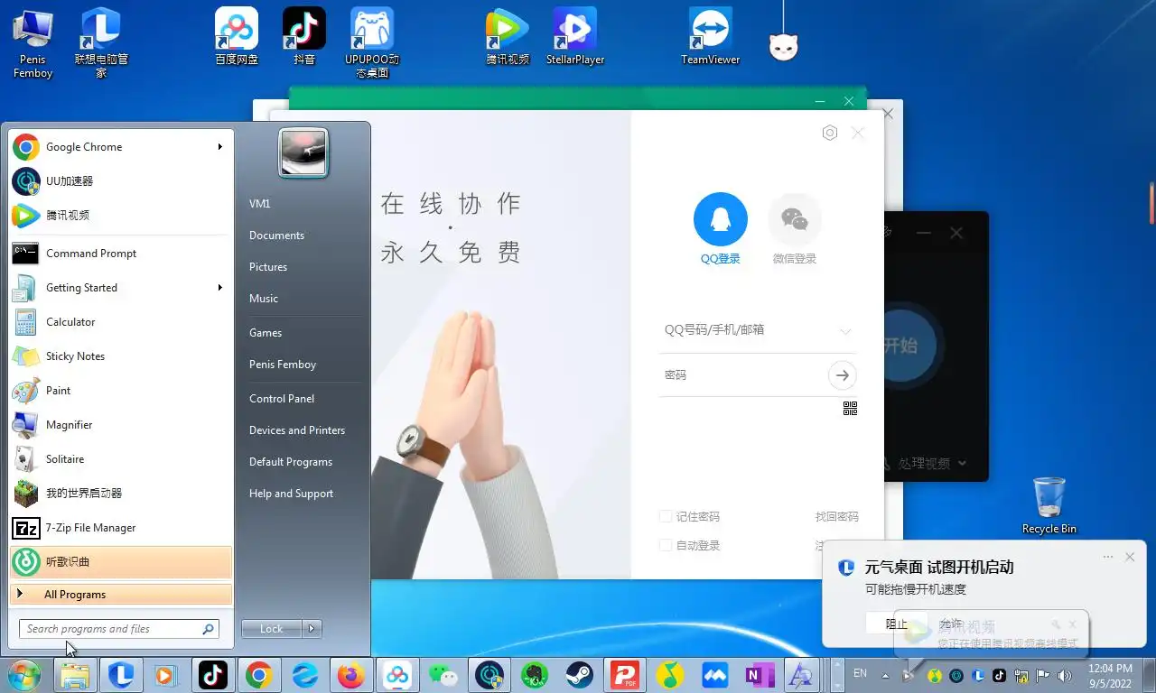Open Default Programs from Start menu
Screen dimensions: 1156x693
click(x=291, y=462)
